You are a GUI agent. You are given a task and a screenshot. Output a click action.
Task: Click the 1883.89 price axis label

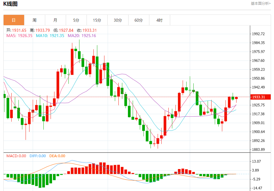(258, 149)
